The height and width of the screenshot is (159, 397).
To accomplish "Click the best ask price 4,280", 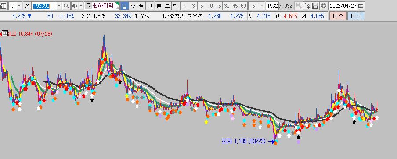I will pos(215,16).
